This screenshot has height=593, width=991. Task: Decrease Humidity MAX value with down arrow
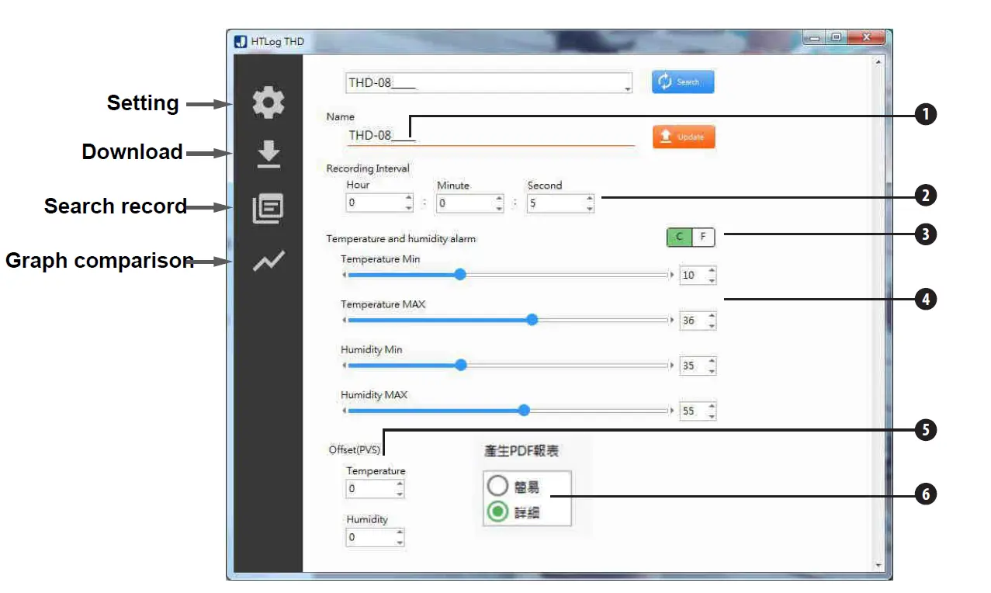point(712,415)
